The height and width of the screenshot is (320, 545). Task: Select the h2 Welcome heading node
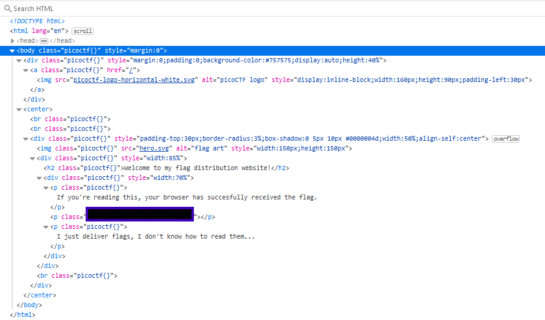tap(165, 168)
